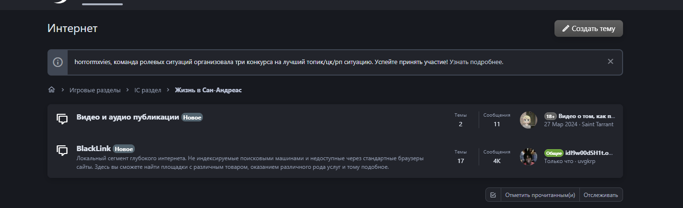Open the BlackLink forum
The width and height of the screenshot is (683, 208).
point(94,149)
